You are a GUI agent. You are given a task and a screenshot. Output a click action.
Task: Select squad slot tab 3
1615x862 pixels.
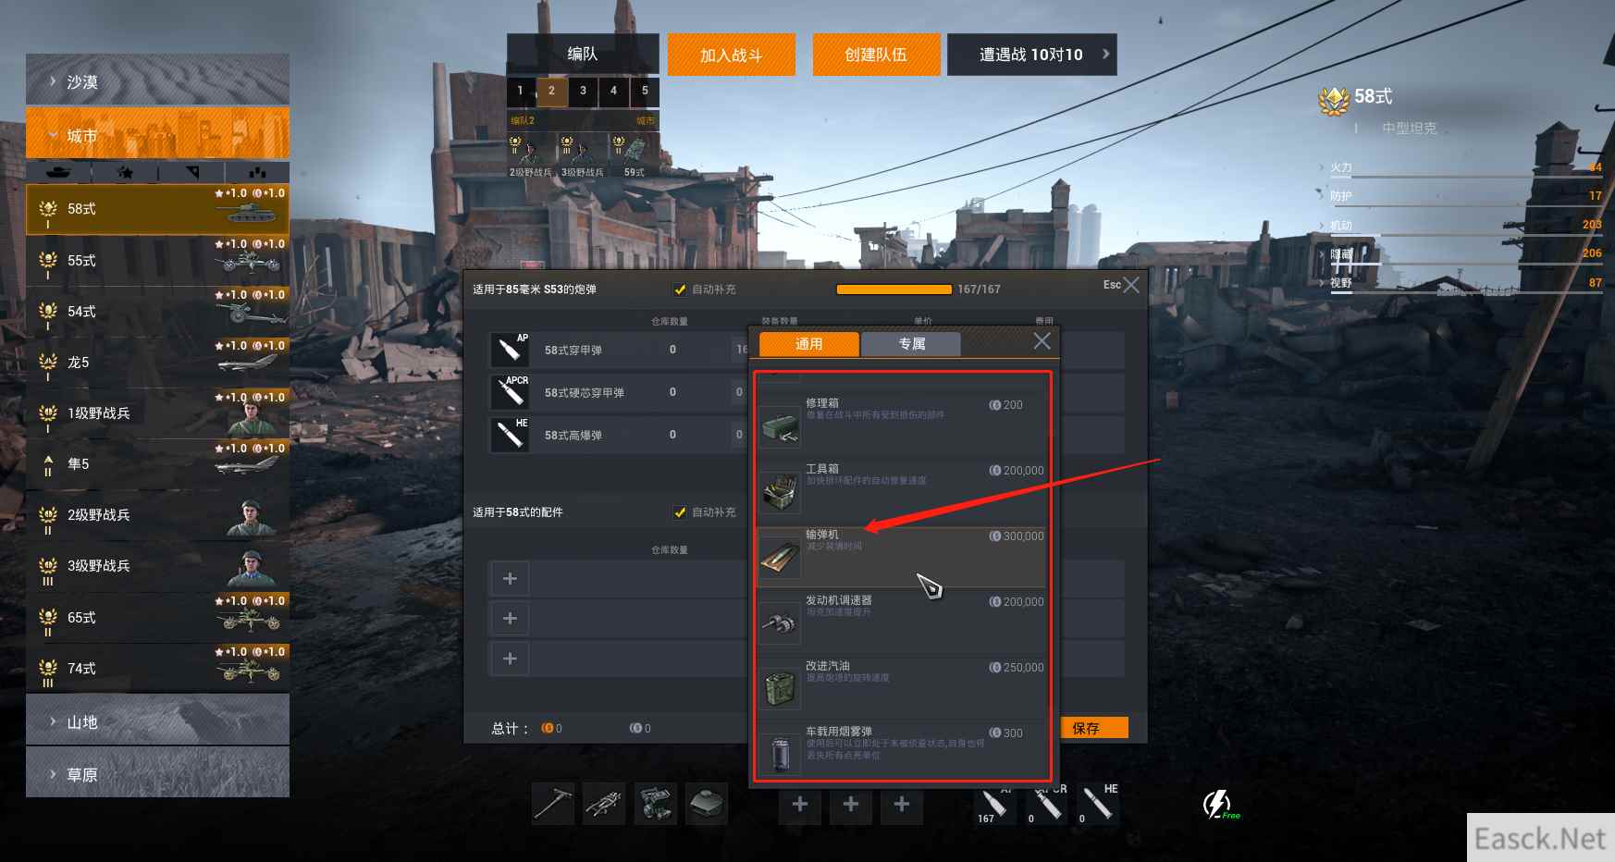point(583,91)
